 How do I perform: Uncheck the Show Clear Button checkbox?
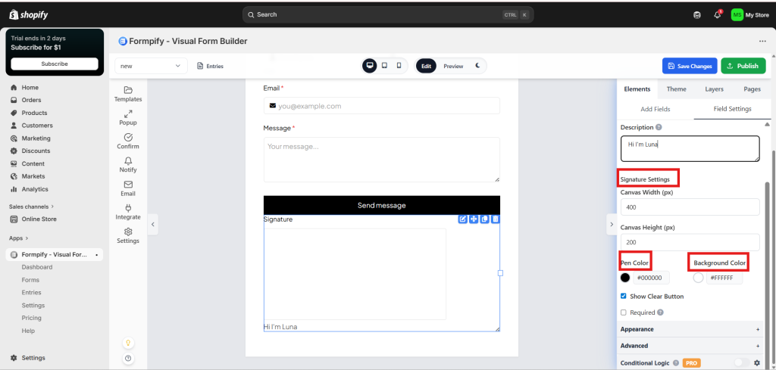[624, 296]
